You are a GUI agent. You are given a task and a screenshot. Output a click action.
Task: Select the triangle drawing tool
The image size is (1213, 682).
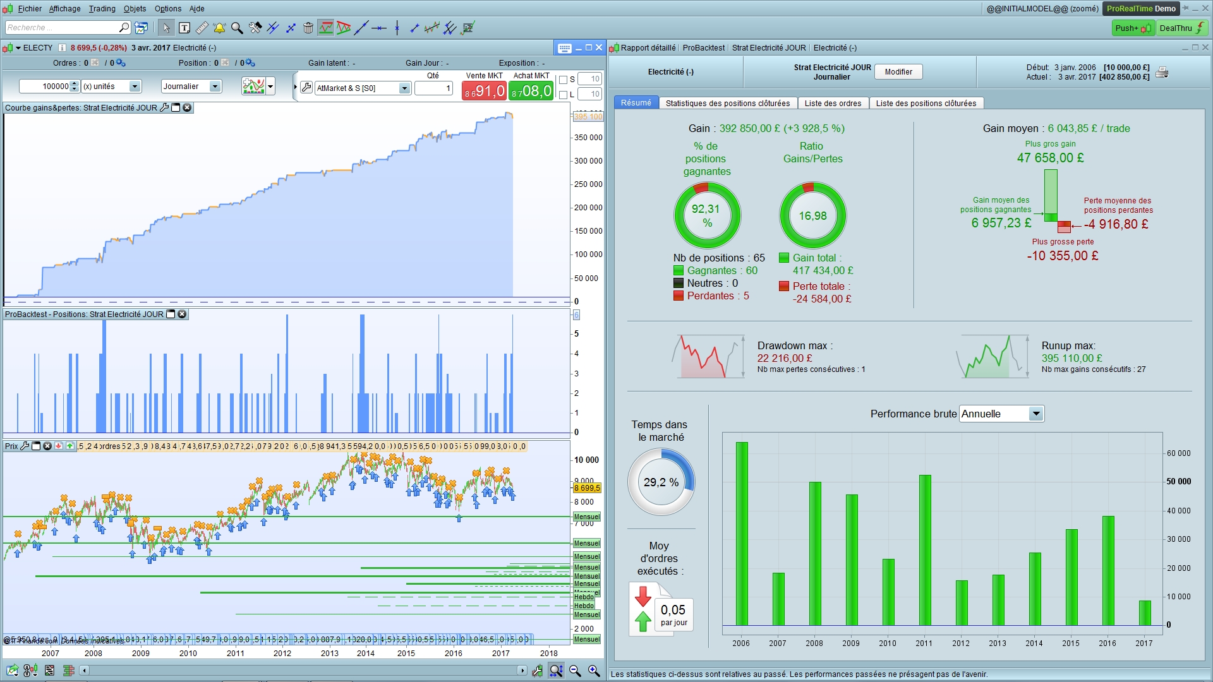(x=344, y=28)
